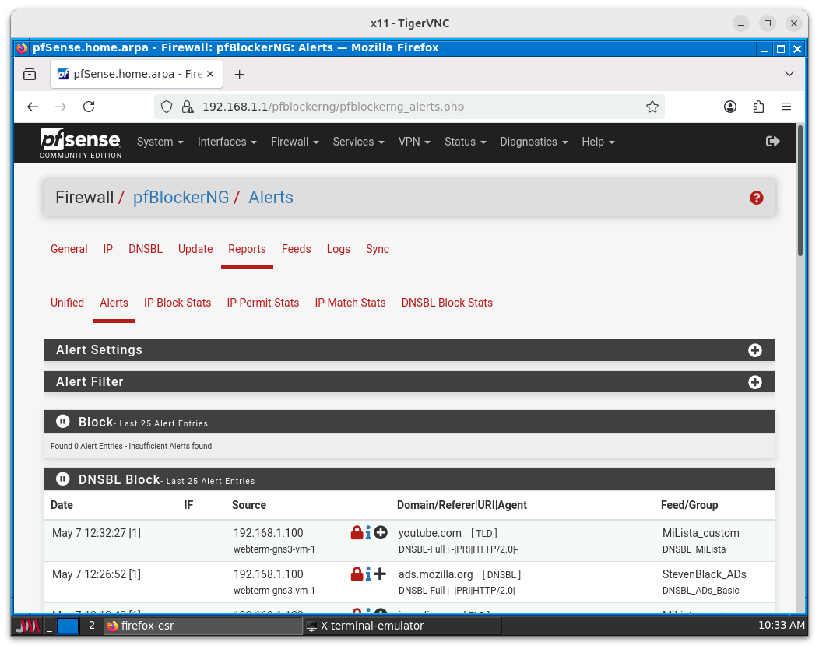Click the StevenBlack_ADs feed entry
The width and height of the screenshot is (819, 649).
704,574
